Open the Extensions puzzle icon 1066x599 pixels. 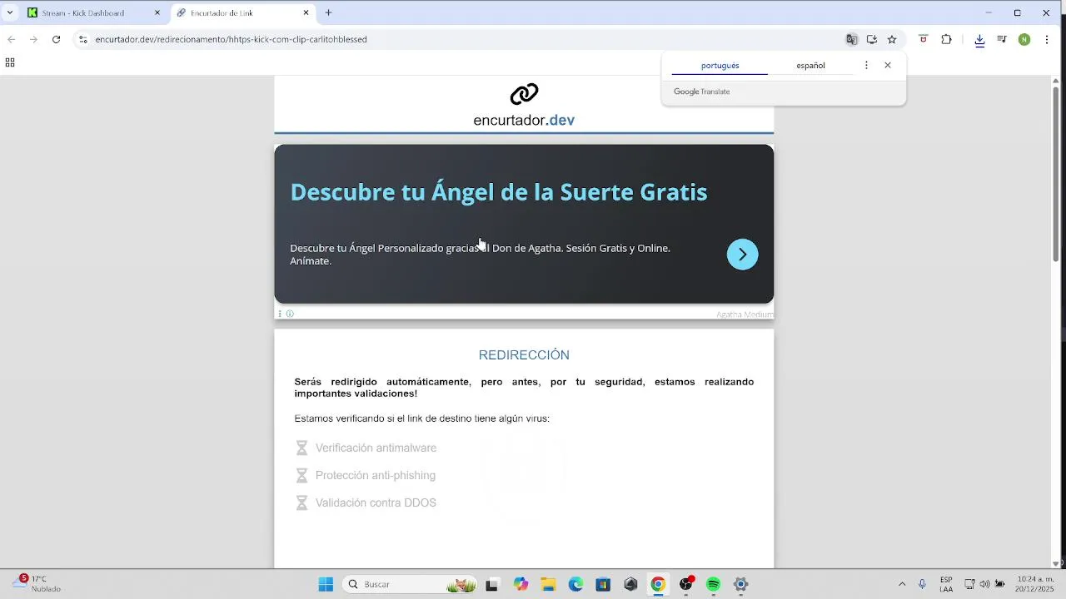[x=946, y=39]
